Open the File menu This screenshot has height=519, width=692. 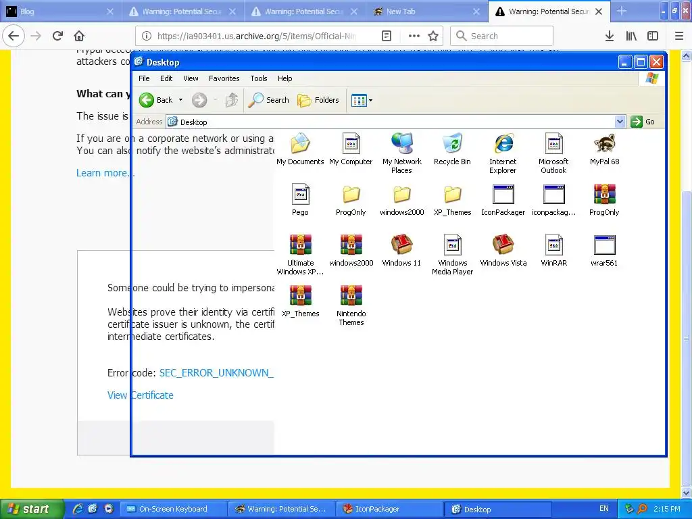(x=144, y=78)
